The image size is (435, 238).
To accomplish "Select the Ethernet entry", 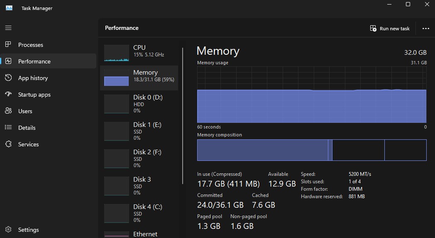I will click(x=139, y=233).
